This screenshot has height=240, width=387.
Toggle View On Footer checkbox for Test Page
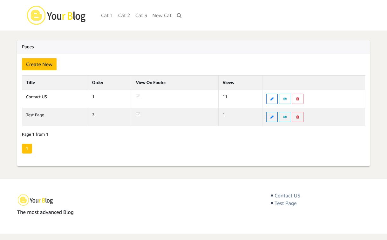pyautogui.click(x=138, y=114)
